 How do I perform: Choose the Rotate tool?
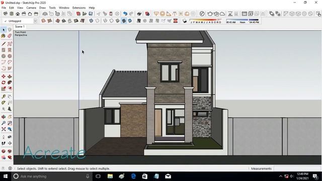click(4, 82)
